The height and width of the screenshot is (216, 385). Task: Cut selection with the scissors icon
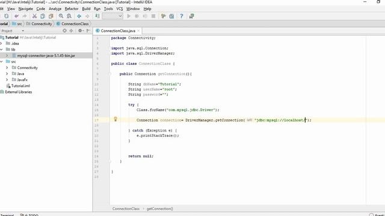tap(34, 16)
